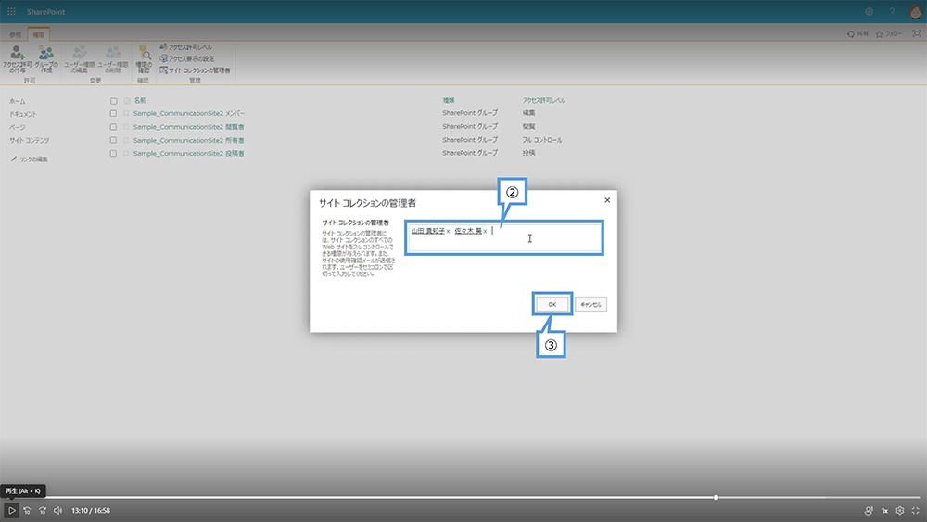Click the フォロー star icon
The width and height of the screenshot is (927, 522).
coord(889,34)
